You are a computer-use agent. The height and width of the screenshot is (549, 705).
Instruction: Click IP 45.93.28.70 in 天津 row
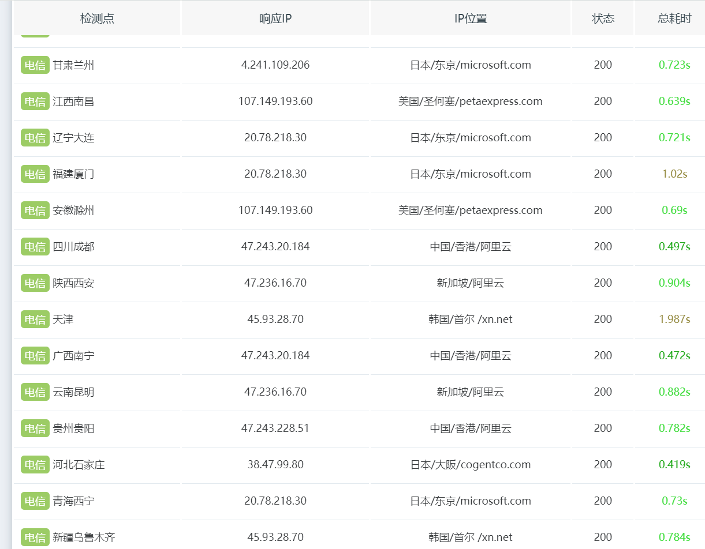coord(275,319)
